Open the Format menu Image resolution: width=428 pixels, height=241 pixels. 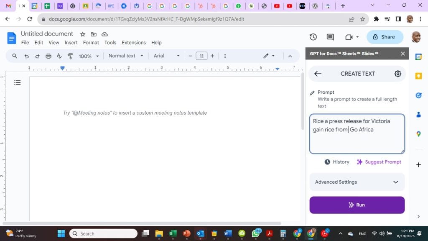(x=91, y=43)
